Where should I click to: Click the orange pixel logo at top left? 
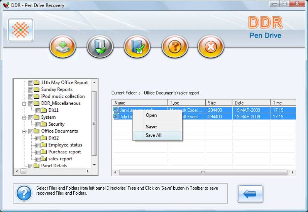tap(20, 30)
